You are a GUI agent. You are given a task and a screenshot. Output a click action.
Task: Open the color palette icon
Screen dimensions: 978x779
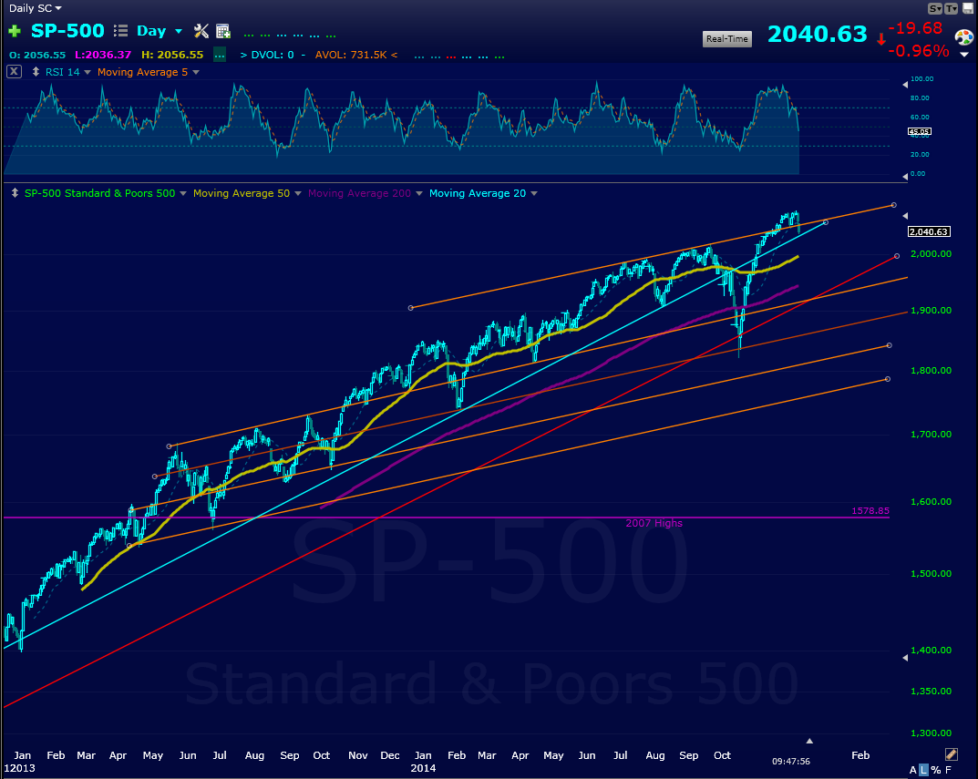964,37
